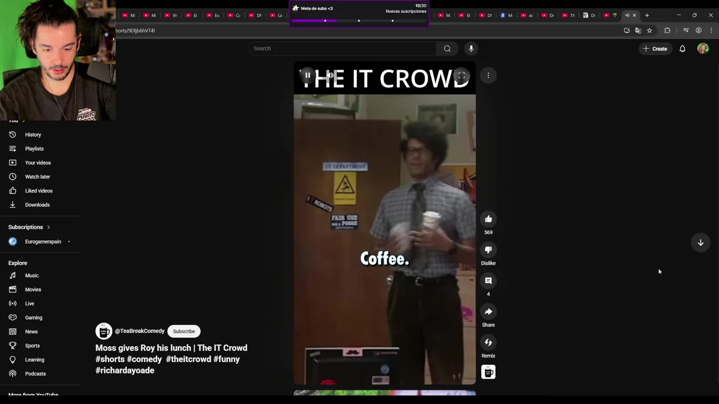Viewport: 719px width, 404px height.
Task: Open the comments with 4 replies
Action: pyautogui.click(x=488, y=281)
